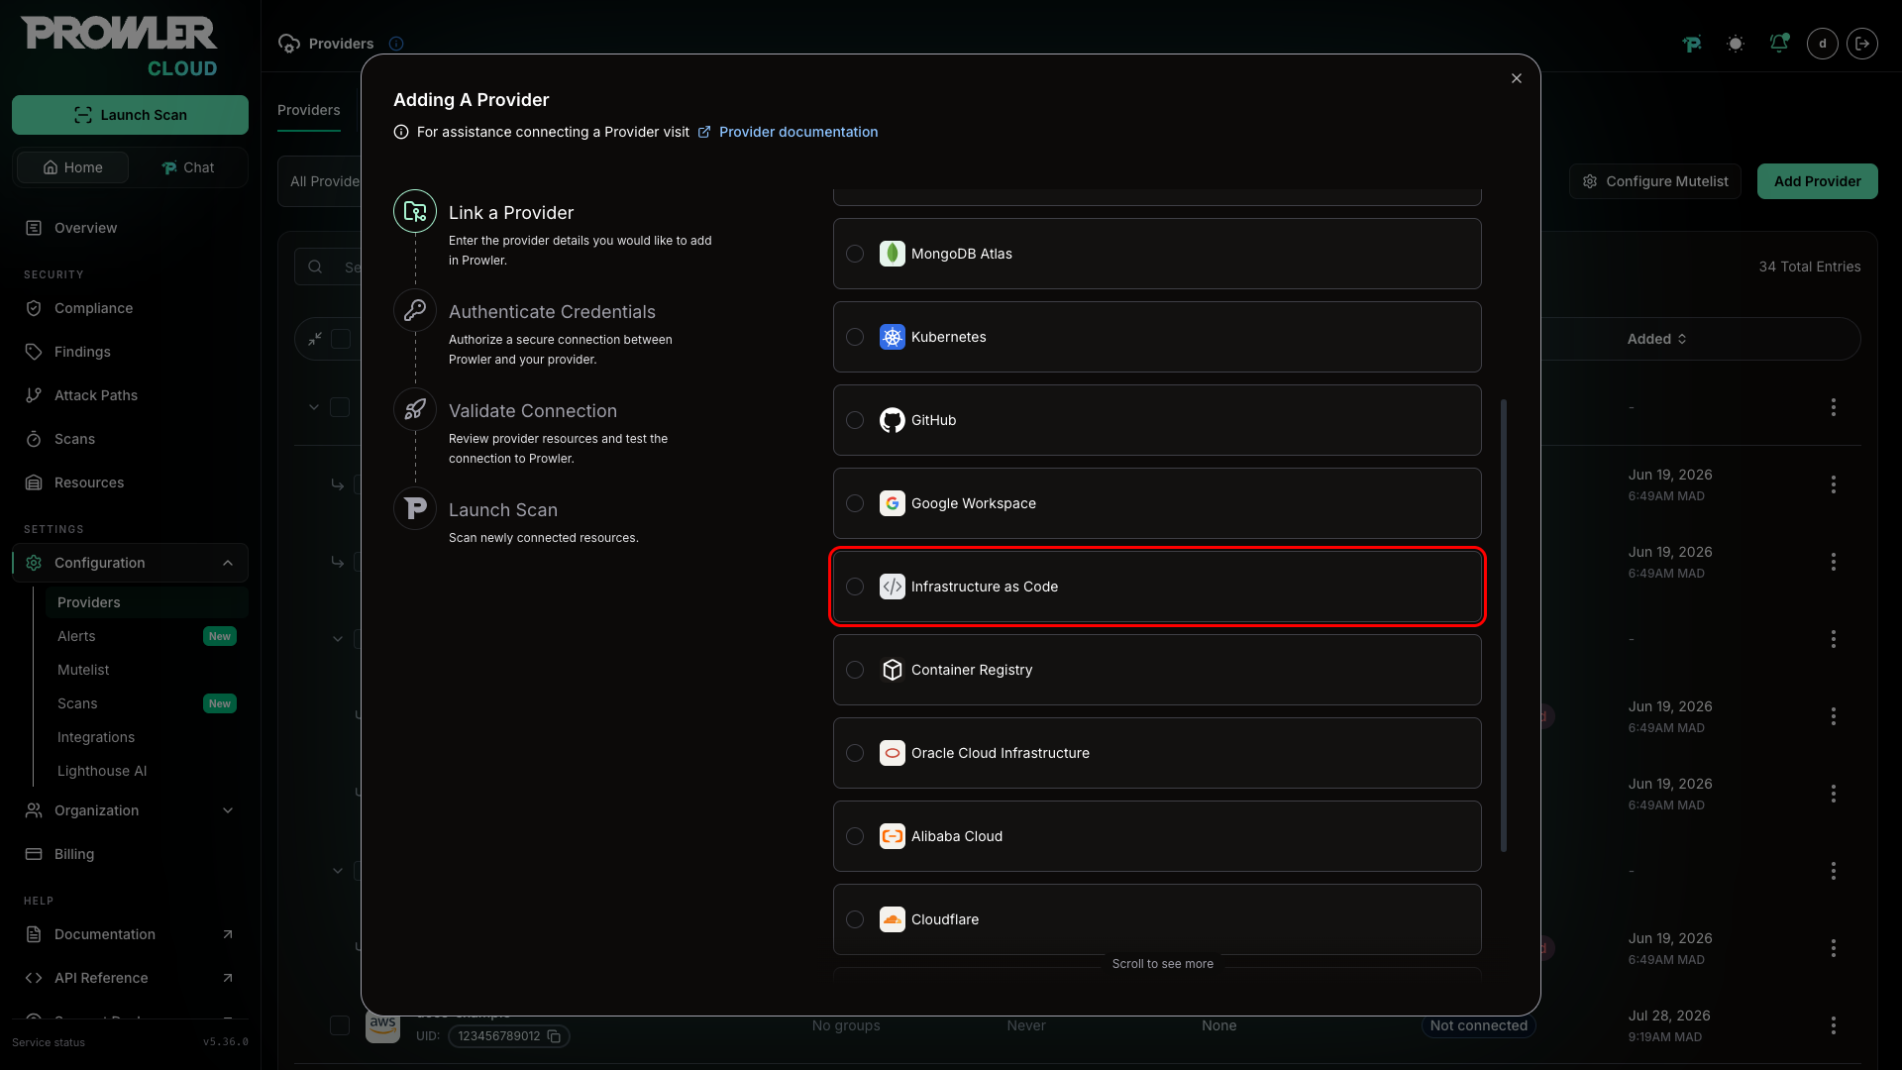Click the '34 Total Entries' text
Screen dimensions: 1902x1070
(x=1810, y=267)
